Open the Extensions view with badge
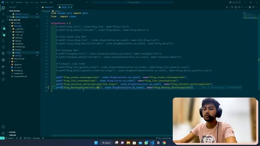 coord(3,28)
